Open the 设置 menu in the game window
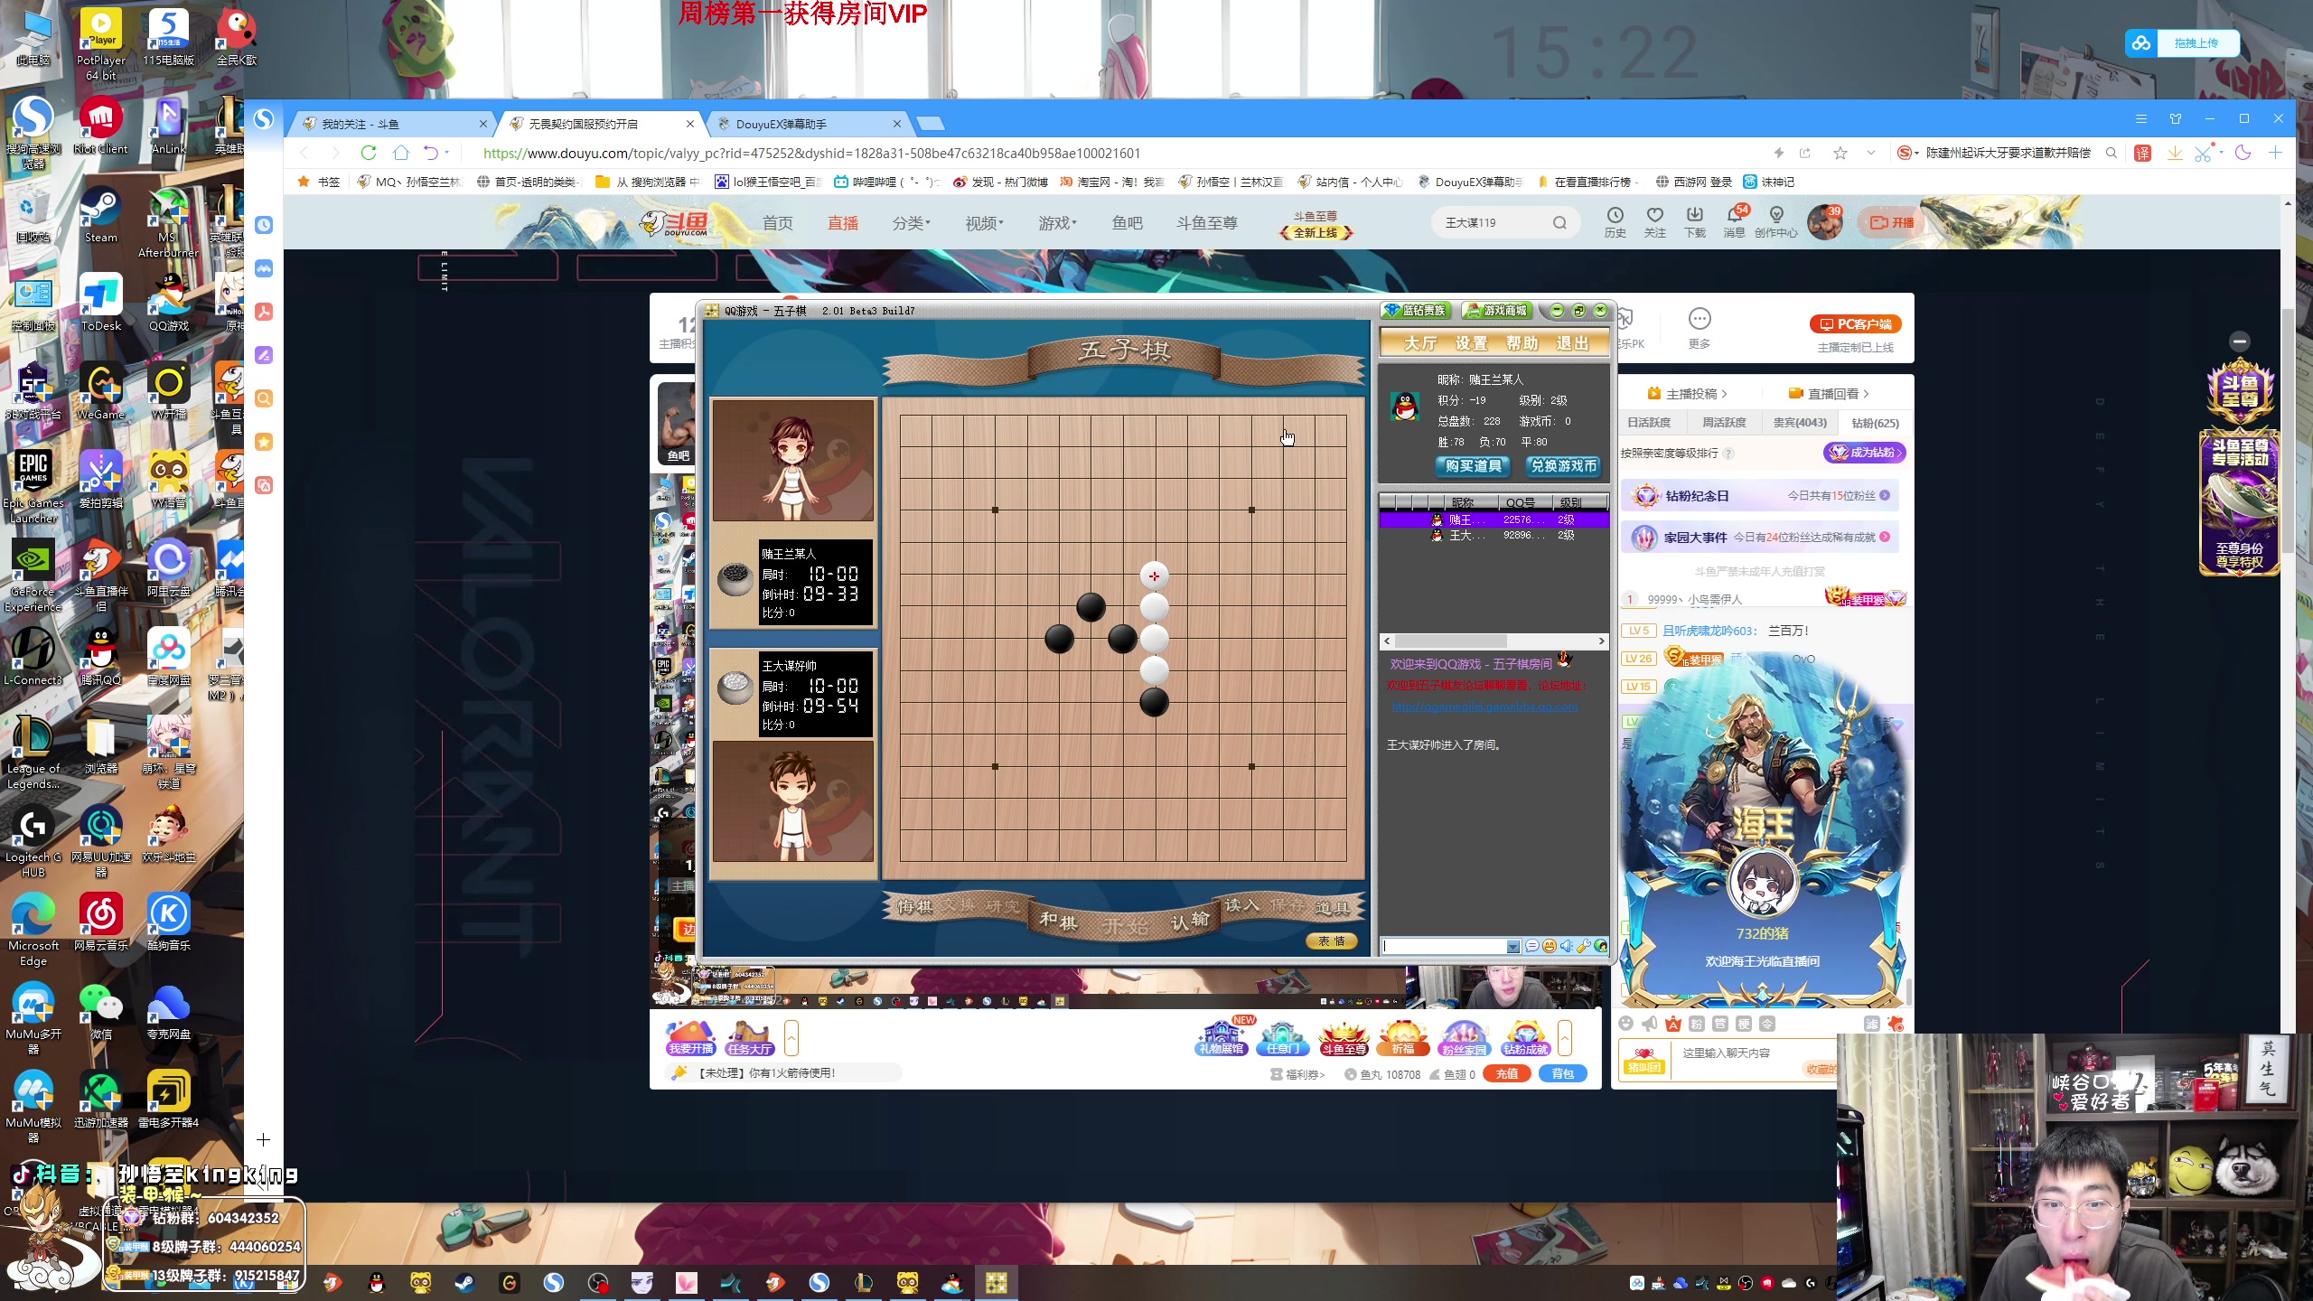This screenshot has height=1301, width=2313. click(1471, 343)
